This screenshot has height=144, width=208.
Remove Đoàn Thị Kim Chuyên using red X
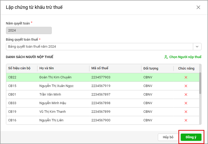coord(186,77)
